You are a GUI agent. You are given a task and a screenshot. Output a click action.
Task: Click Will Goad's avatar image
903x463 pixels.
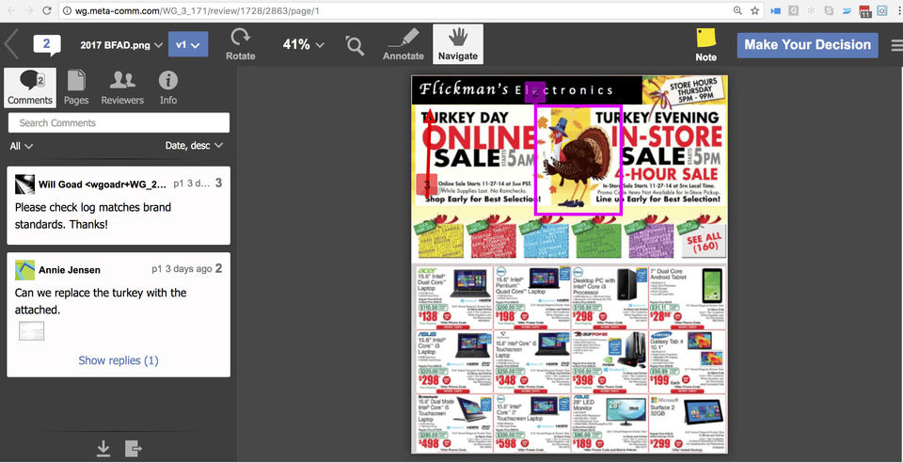click(x=24, y=184)
